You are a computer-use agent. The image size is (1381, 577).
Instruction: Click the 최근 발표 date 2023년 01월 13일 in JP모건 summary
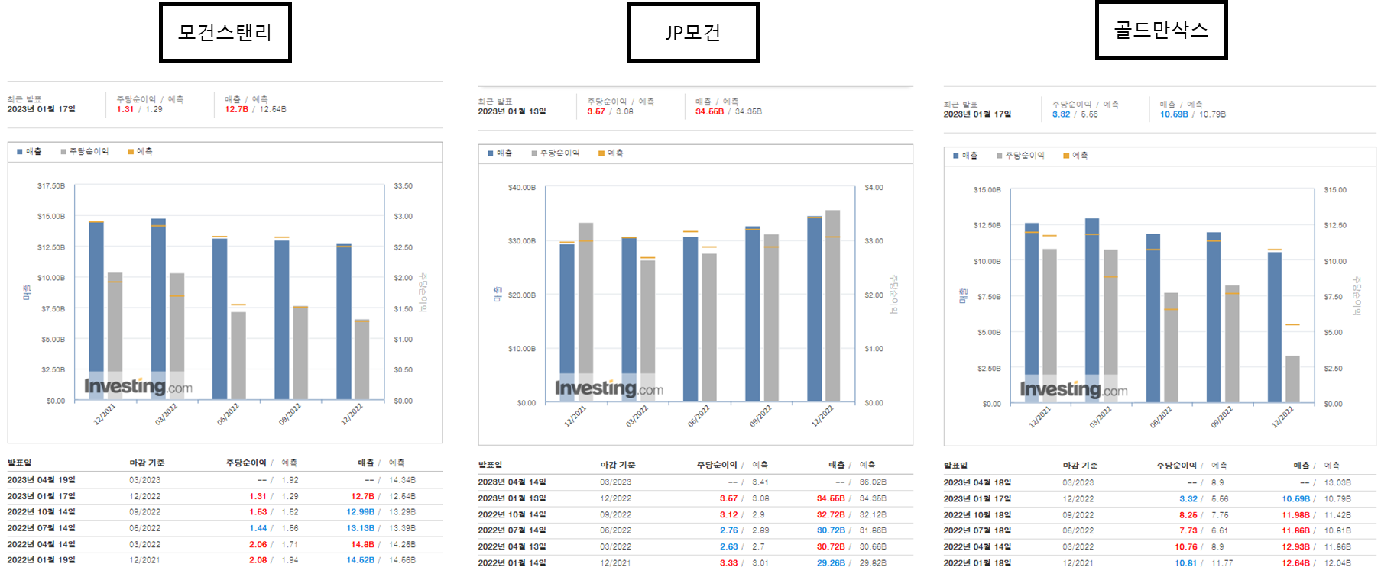pos(512,111)
